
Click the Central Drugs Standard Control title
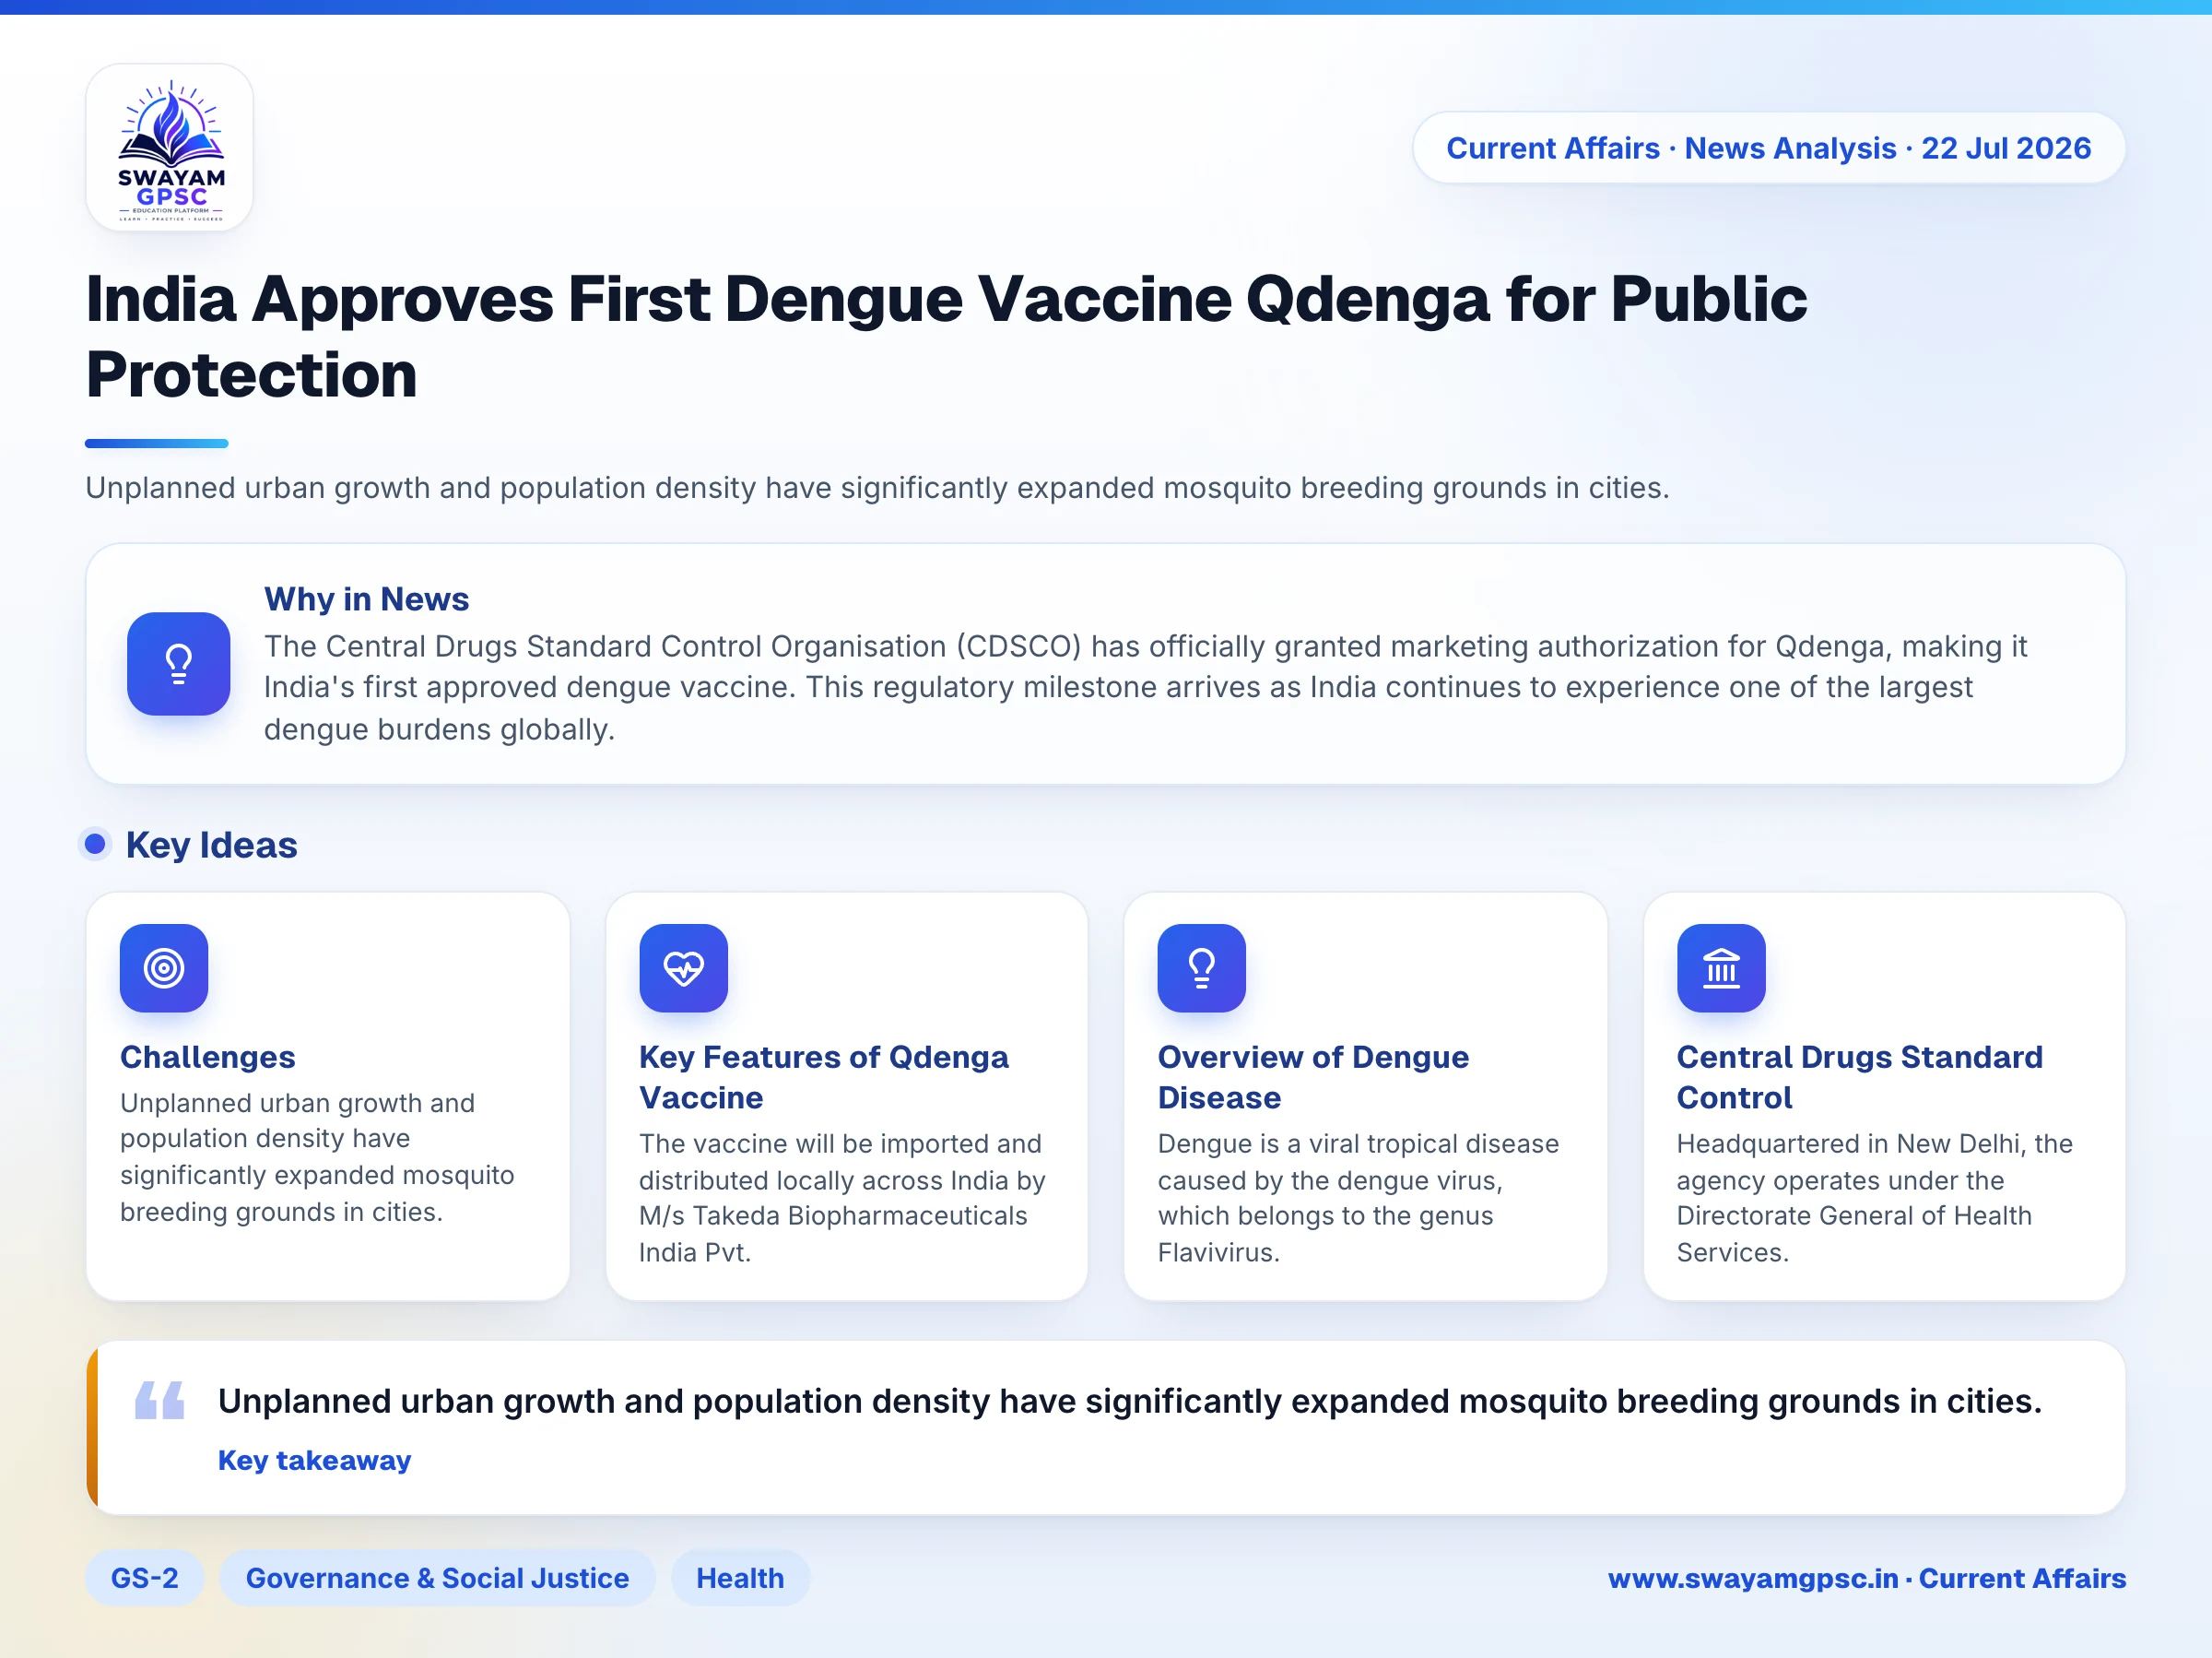(1860, 1077)
